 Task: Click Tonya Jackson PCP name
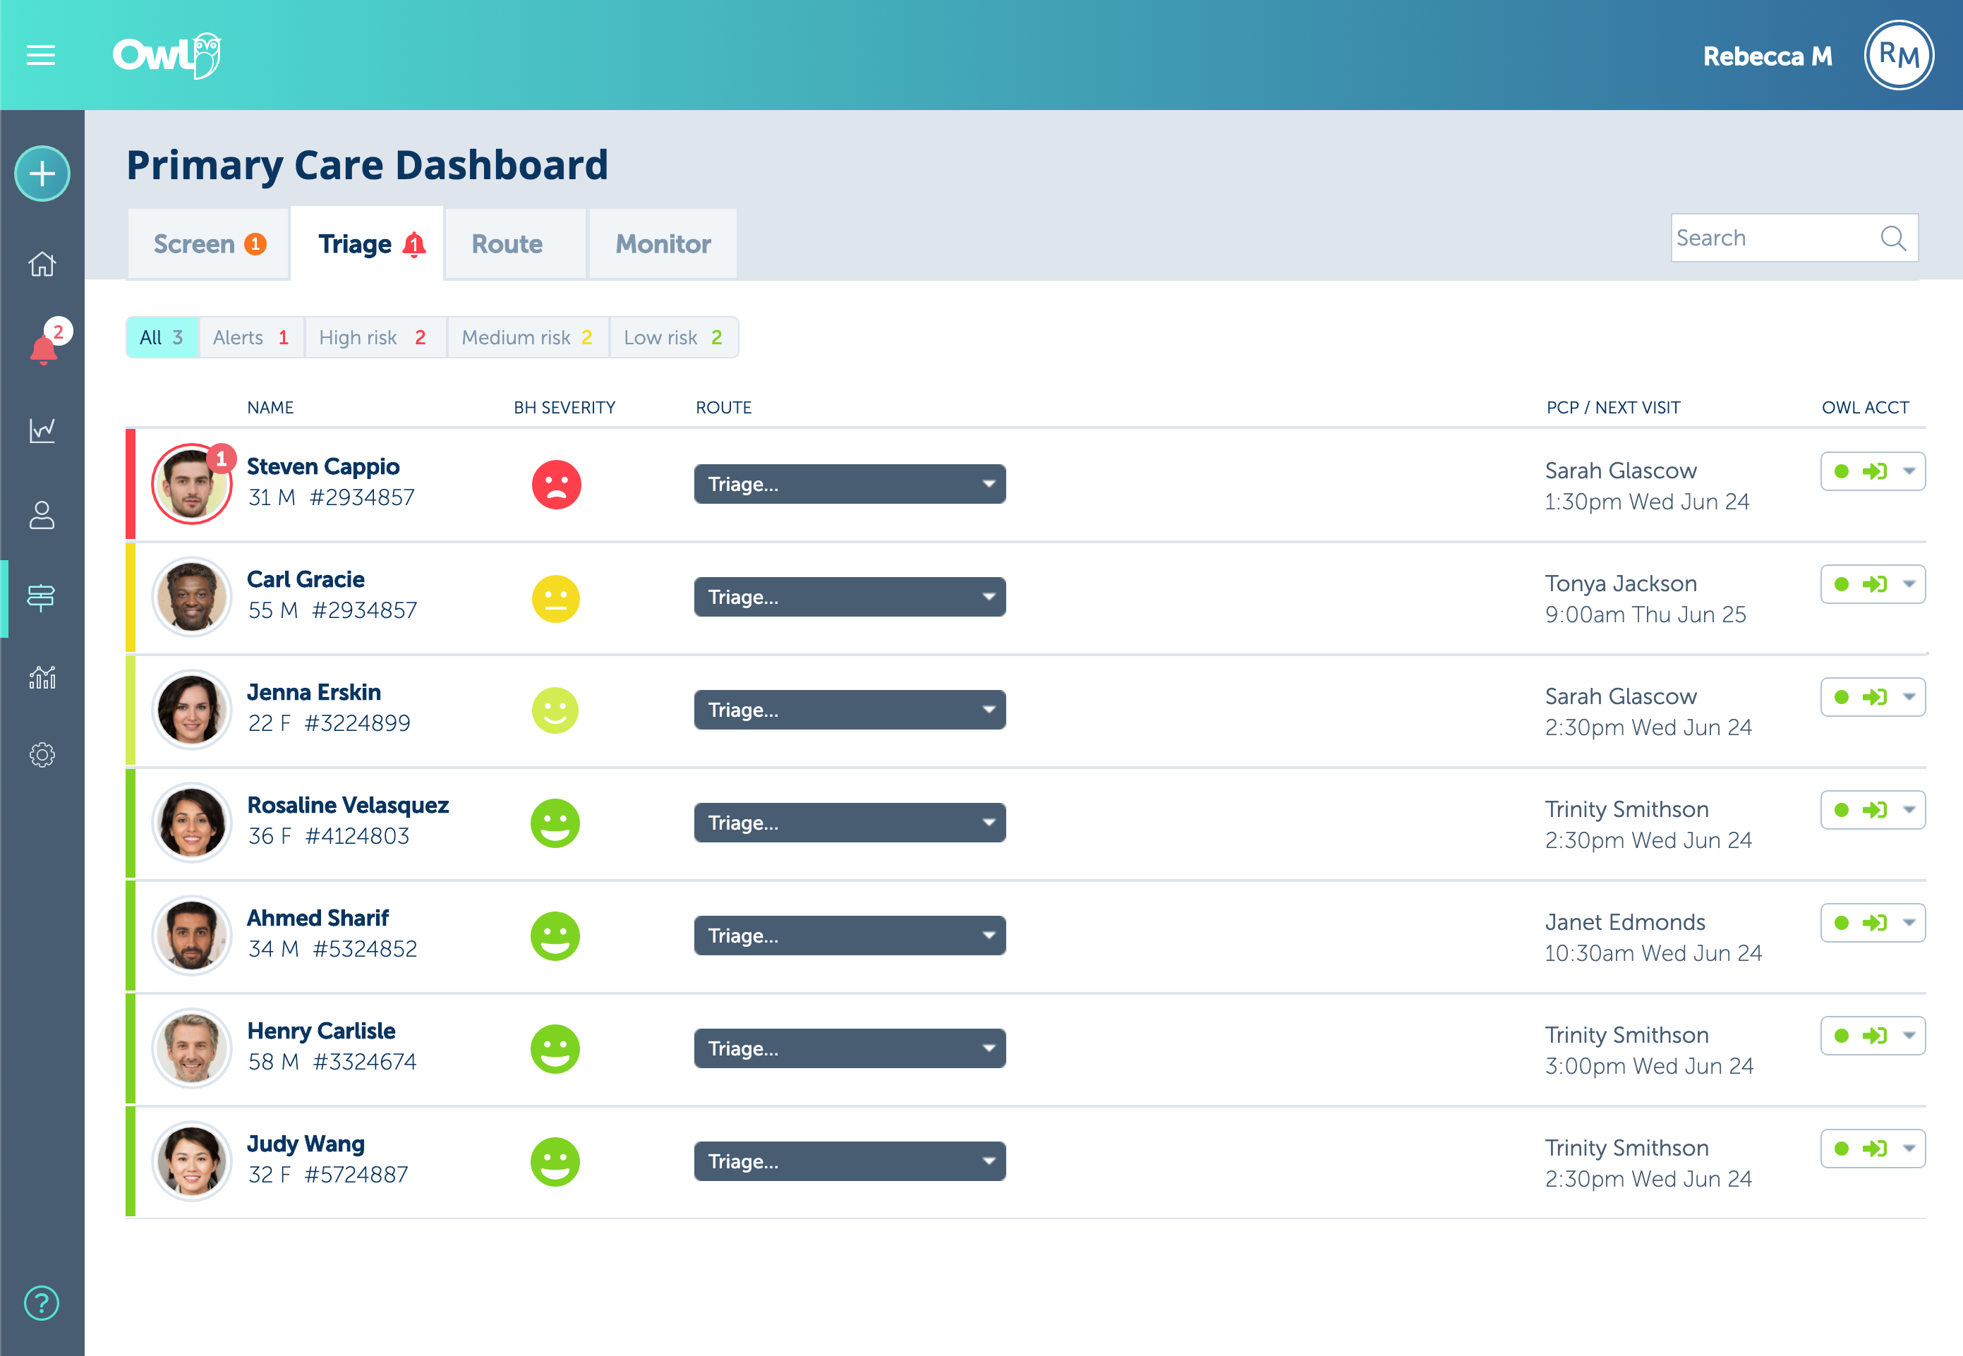pos(1621,583)
